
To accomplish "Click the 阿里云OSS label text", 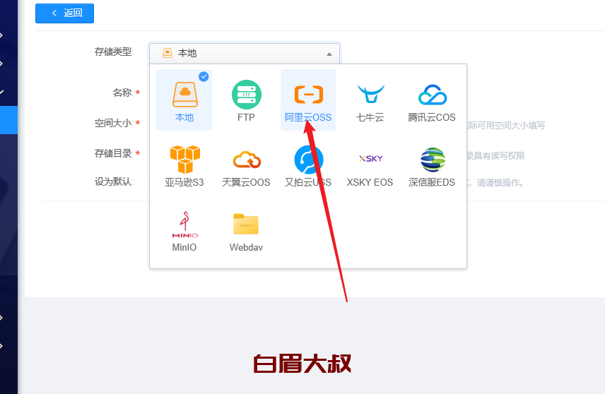I will [x=308, y=117].
